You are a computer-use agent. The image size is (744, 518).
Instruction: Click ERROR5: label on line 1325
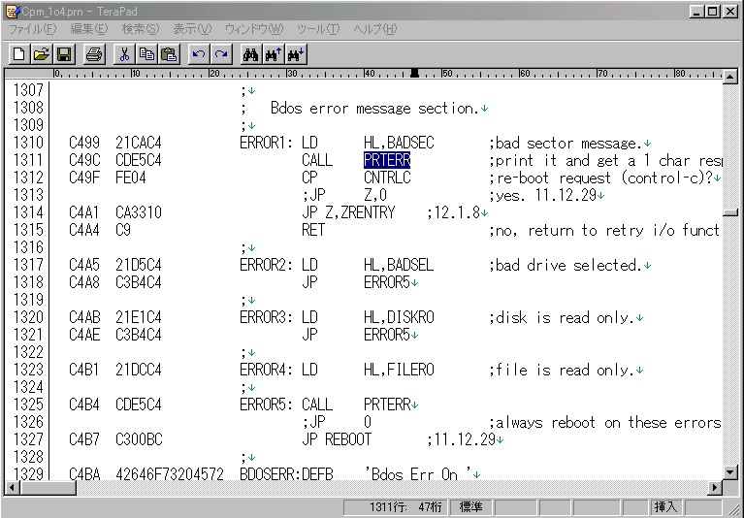coord(266,405)
